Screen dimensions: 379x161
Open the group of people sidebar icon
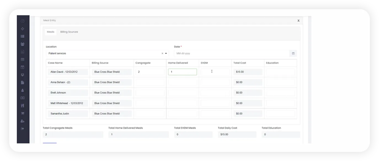[23, 44]
